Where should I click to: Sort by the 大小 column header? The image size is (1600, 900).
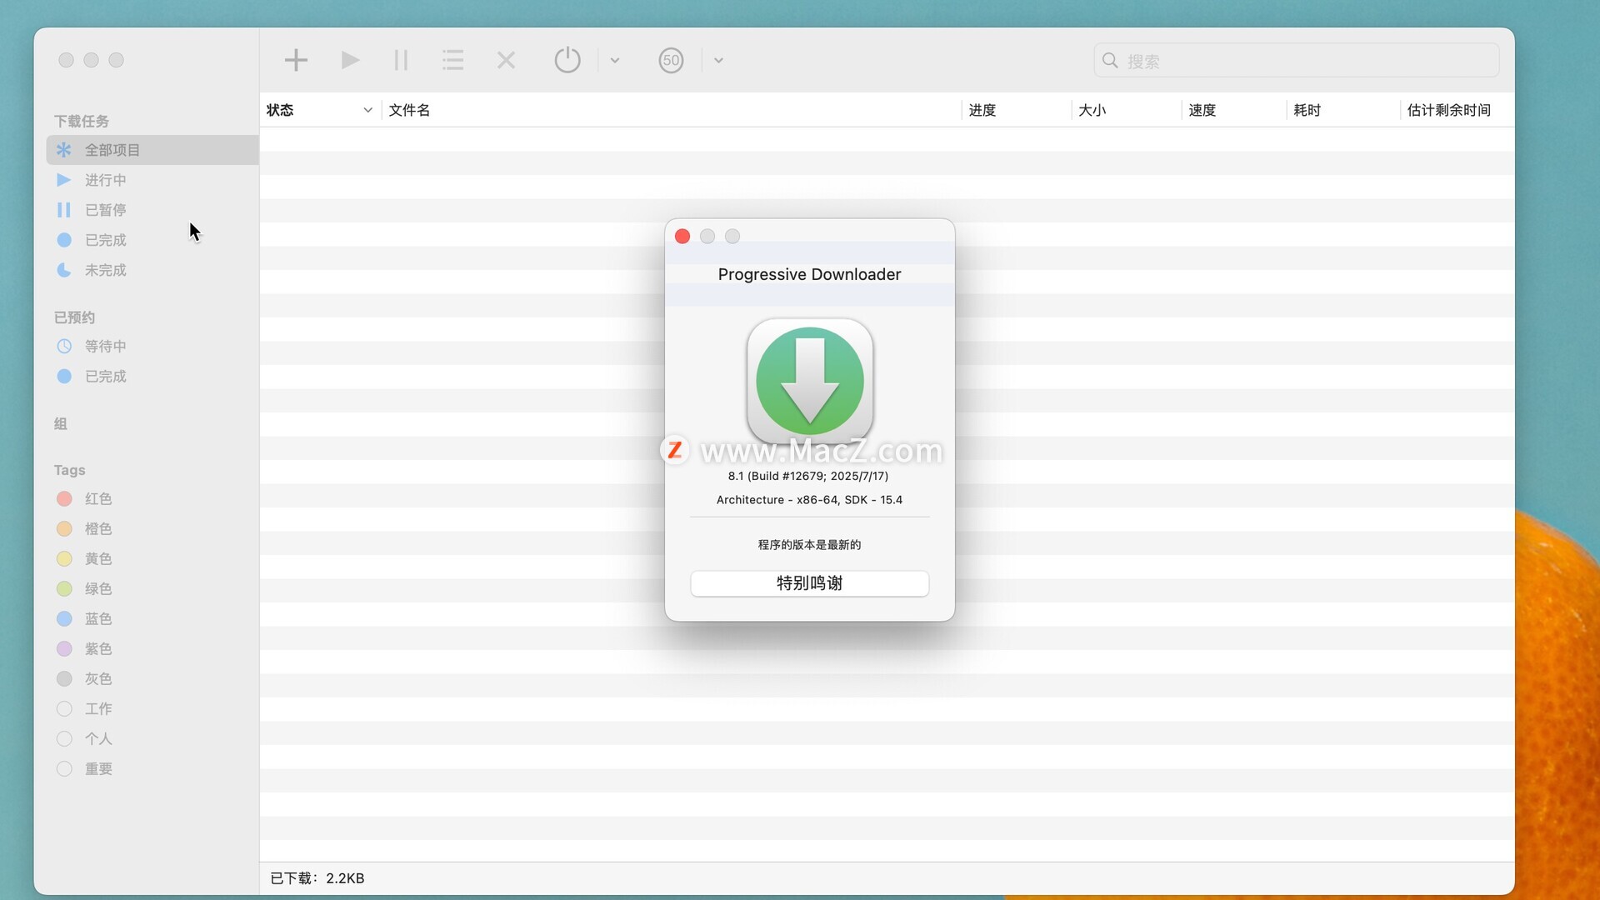(1126, 110)
